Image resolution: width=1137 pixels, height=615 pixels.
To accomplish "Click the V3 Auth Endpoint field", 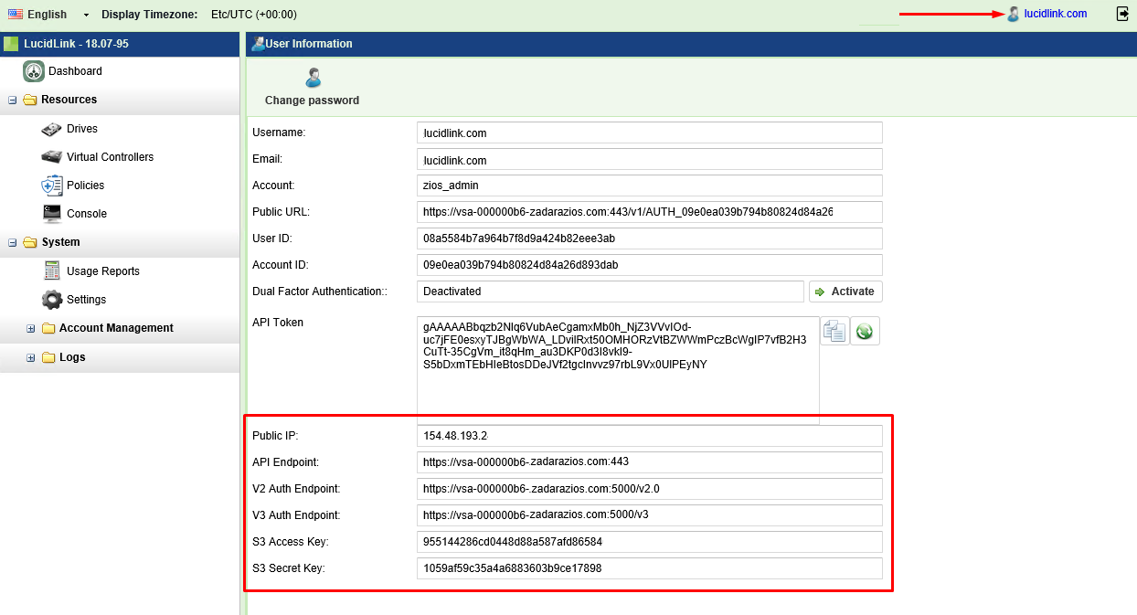I will (650, 515).
